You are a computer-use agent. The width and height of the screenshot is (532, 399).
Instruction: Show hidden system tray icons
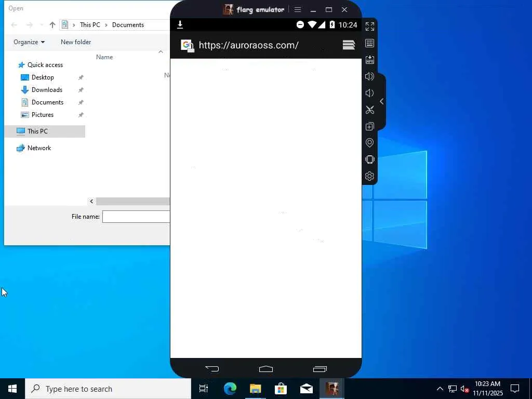[x=440, y=389]
